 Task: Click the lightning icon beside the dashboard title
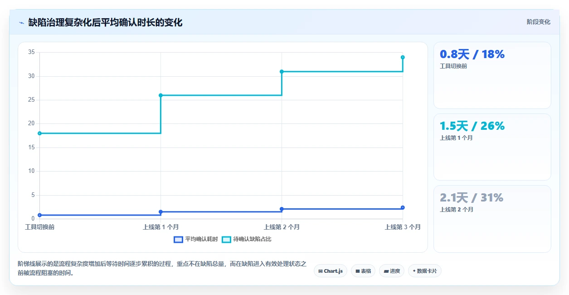pyautogui.click(x=22, y=23)
